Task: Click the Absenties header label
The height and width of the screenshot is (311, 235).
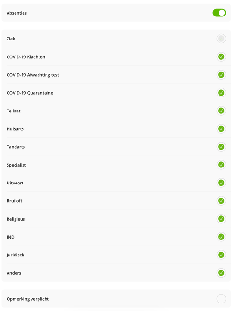Action: pyautogui.click(x=16, y=13)
